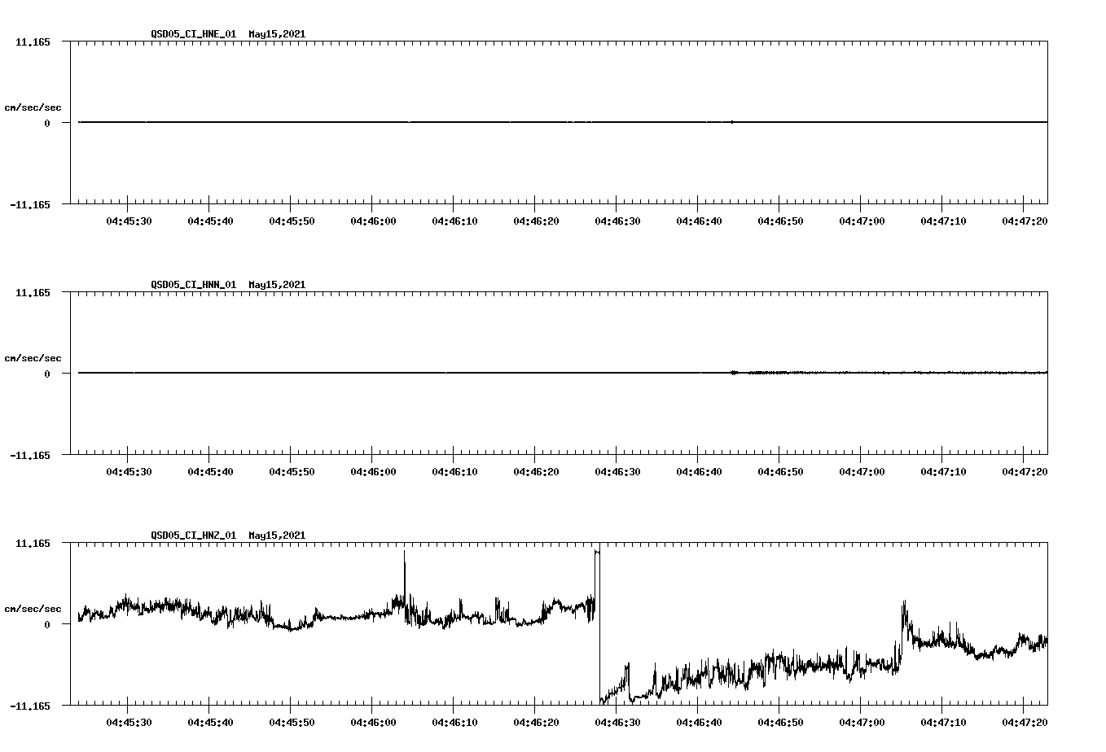This screenshot has width=1106, height=752.
Task: Click 04:47:00 time label under HNE plot
Action: pyautogui.click(x=862, y=221)
